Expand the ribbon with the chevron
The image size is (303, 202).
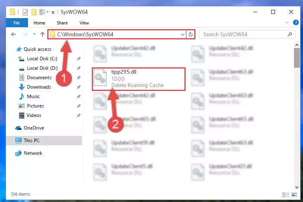coord(287,22)
